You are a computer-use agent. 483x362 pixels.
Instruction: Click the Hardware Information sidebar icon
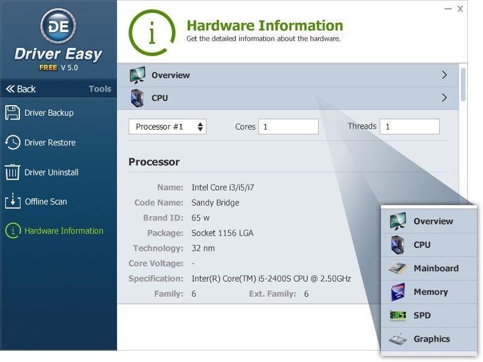[13, 230]
